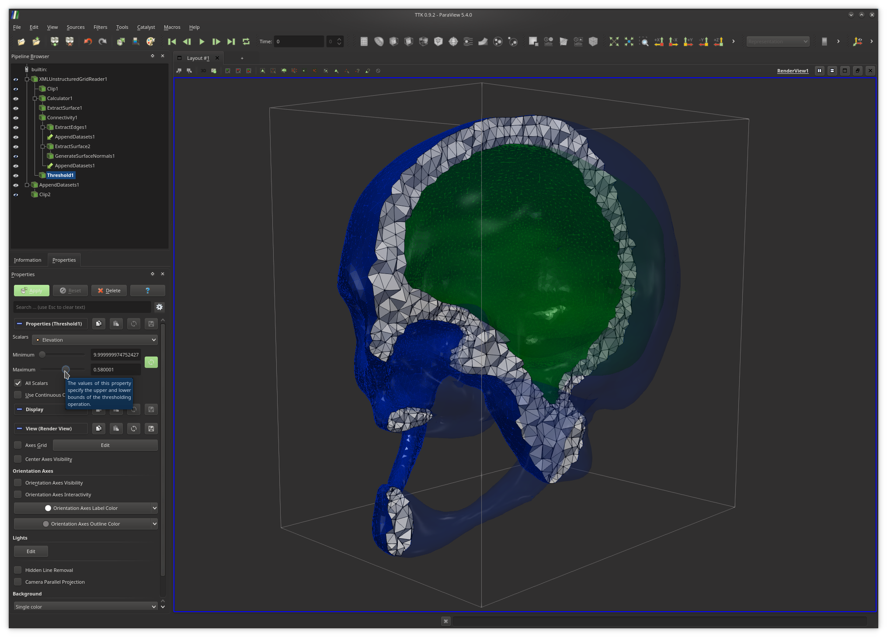Screen dimensions: 887x637
Task: Click the green Apply button
Action: [31, 291]
